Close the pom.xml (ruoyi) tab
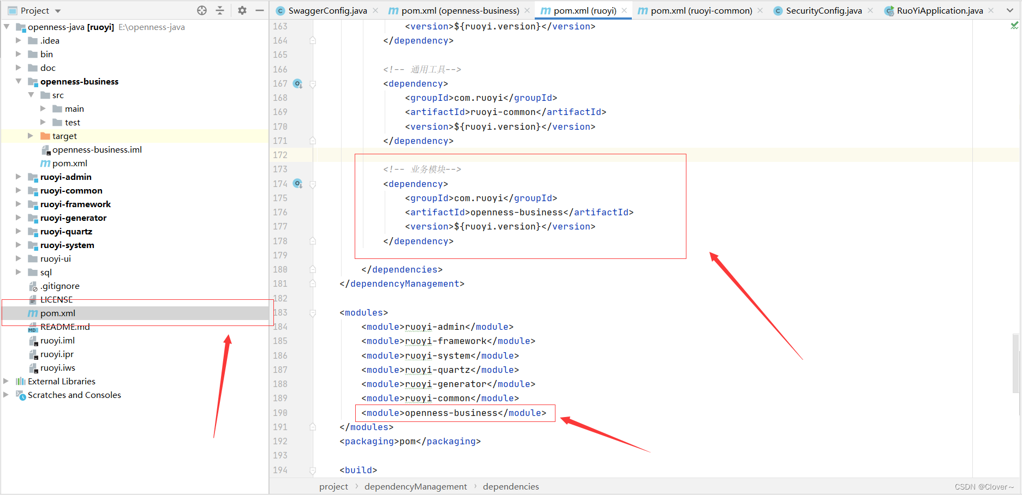This screenshot has height=495, width=1022. tap(624, 10)
